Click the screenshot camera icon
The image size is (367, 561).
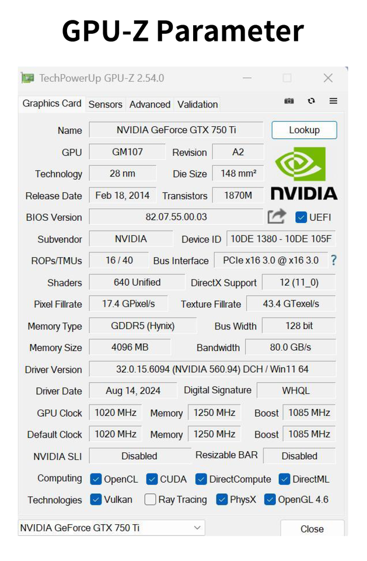pos(289,101)
